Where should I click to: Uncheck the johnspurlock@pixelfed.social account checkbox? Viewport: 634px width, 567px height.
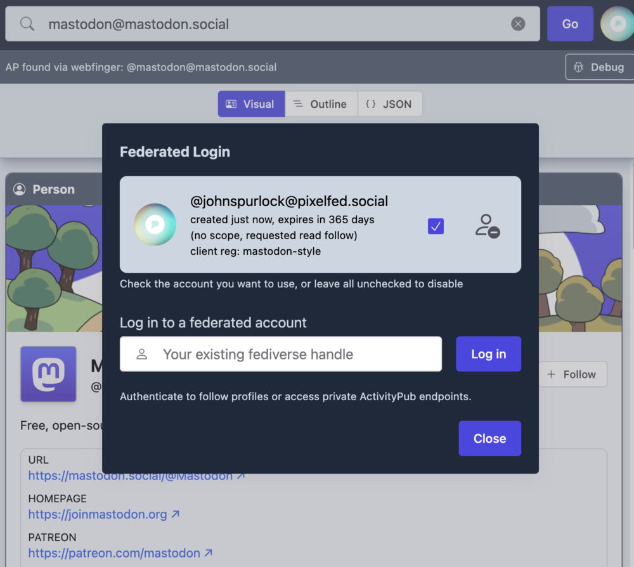coord(436,226)
